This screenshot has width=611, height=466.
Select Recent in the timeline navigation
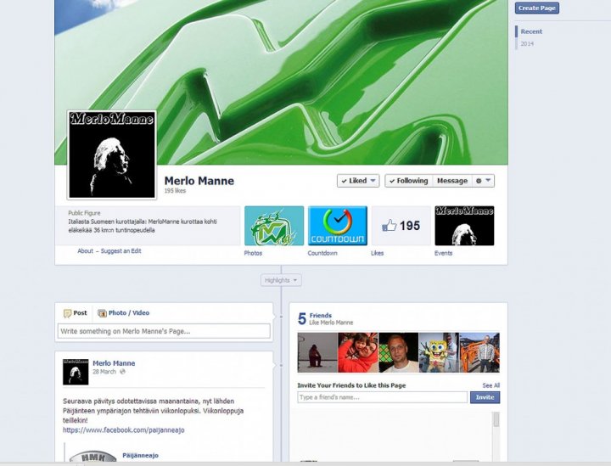click(x=531, y=31)
